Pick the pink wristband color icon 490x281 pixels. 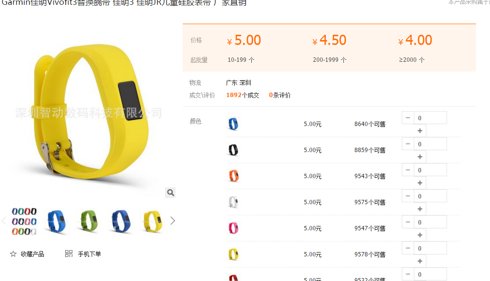click(x=233, y=228)
